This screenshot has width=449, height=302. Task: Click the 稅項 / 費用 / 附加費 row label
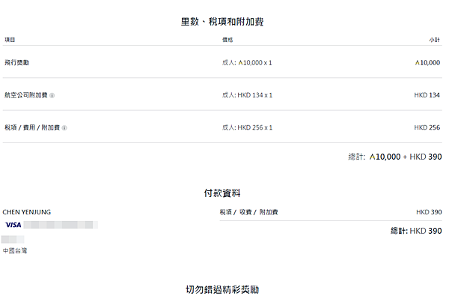(x=32, y=127)
